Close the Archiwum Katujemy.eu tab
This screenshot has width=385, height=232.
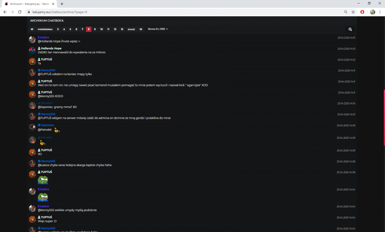click(53, 4)
